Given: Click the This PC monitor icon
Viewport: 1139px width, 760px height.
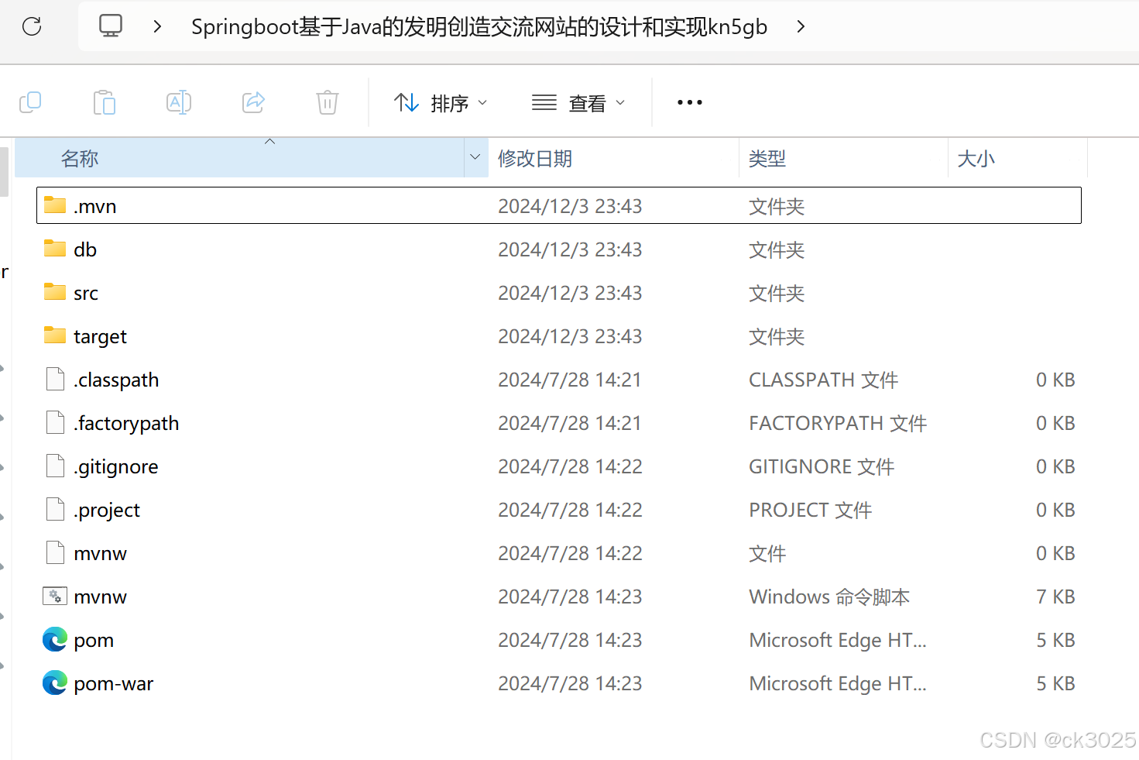Looking at the screenshot, I should [x=111, y=26].
